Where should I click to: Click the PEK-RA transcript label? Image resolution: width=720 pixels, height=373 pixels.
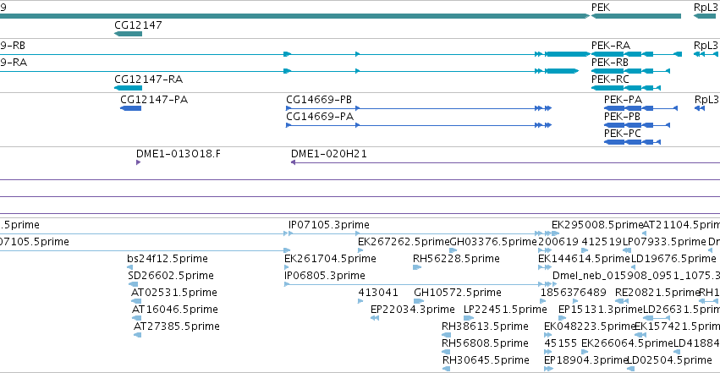point(611,46)
